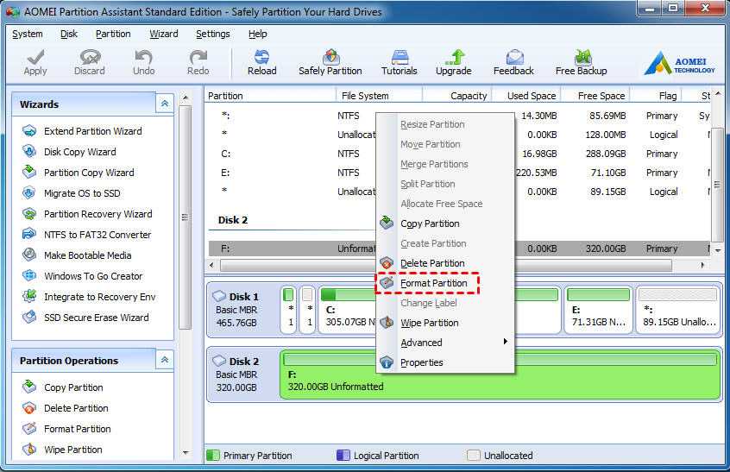Sort by the Used Space column header
The image size is (730, 472).
point(526,96)
